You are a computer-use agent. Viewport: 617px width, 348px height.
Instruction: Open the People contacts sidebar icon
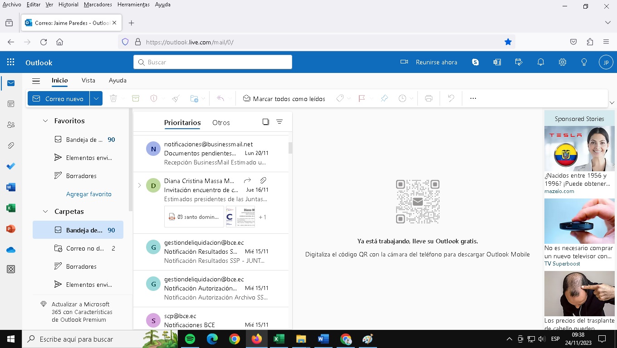coord(11,125)
